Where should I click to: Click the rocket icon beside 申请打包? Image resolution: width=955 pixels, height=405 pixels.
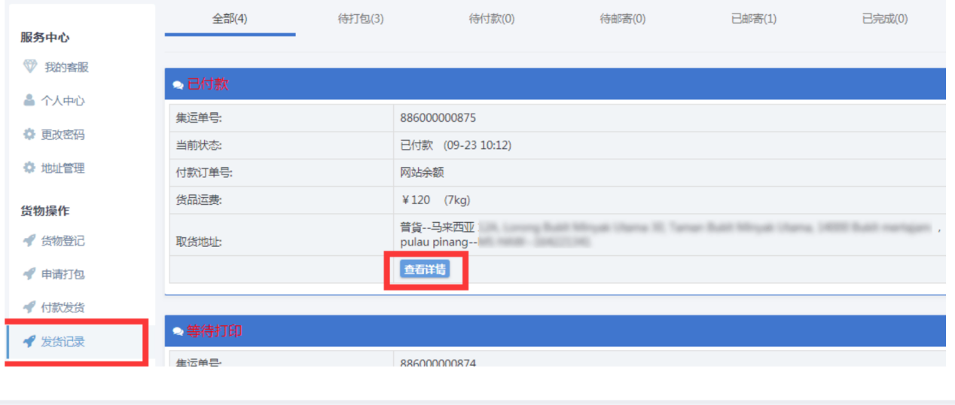pos(29,274)
